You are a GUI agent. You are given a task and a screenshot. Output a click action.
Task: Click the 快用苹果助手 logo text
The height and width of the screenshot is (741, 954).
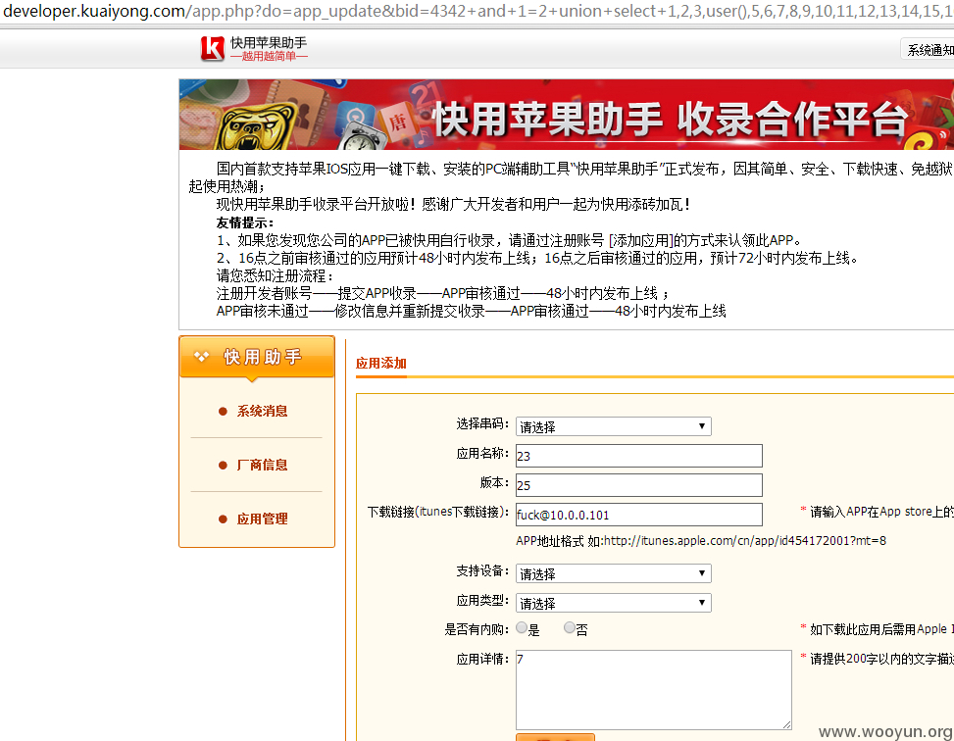pos(269,42)
